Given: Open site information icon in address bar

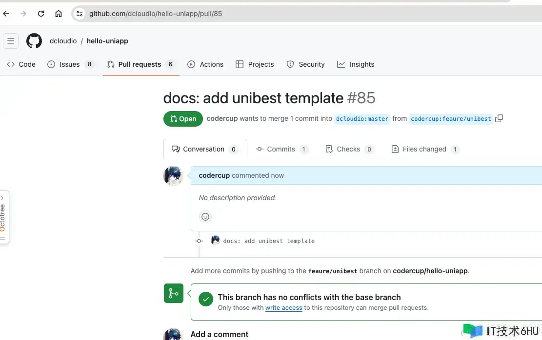Looking at the screenshot, I should tap(80, 14).
